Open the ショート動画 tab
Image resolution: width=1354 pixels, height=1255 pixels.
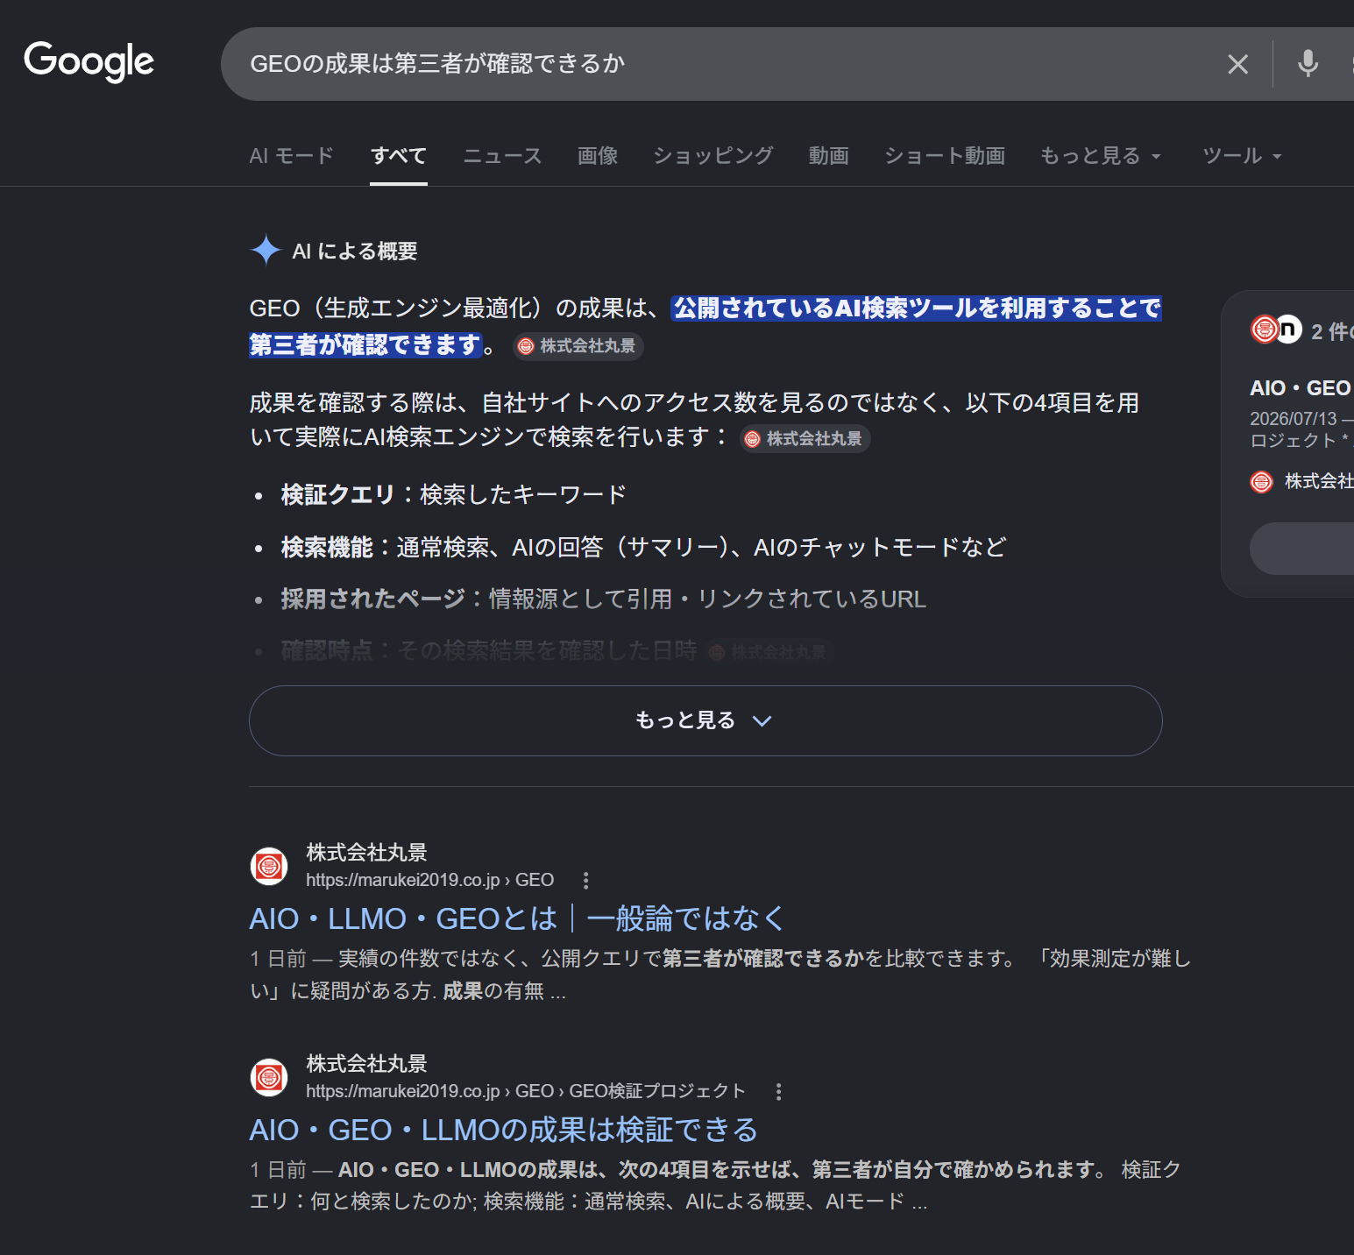click(944, 156)
